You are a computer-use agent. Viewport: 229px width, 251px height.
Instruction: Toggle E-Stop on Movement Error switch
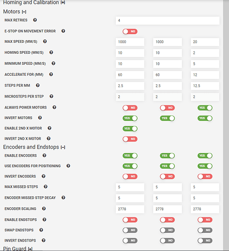point(130,32)
